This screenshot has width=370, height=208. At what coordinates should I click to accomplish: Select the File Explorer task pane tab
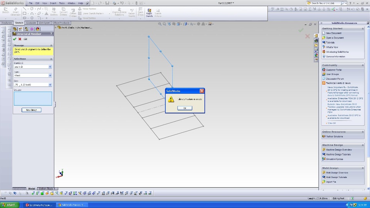click(316, 45)
